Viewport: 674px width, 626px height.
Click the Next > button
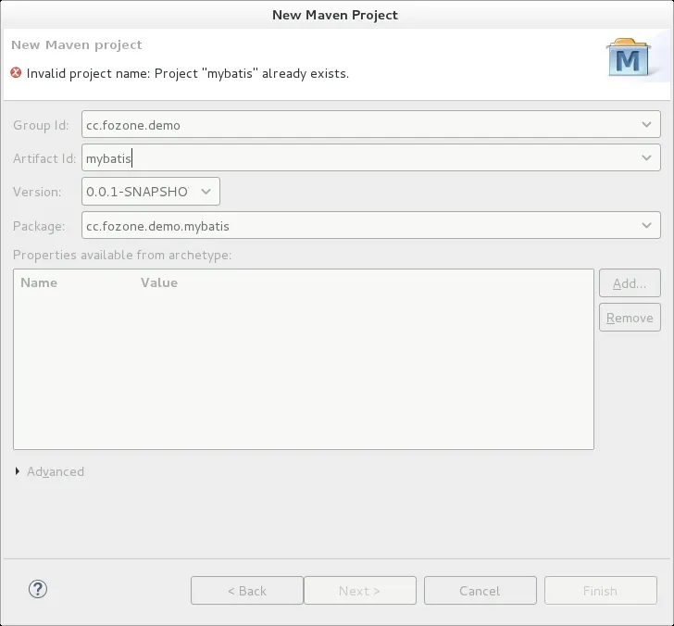point(360,590)
